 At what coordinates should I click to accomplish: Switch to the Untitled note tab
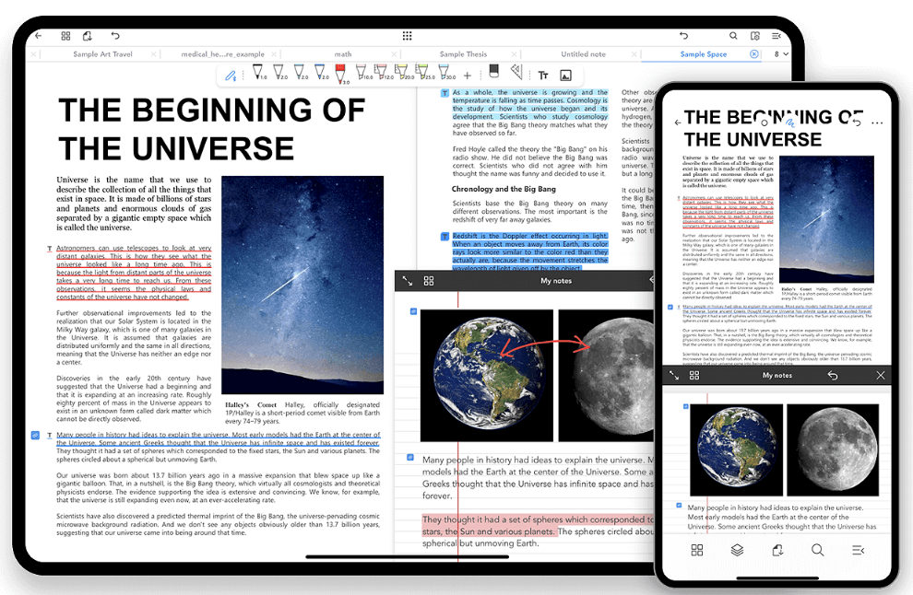[583, 54]
